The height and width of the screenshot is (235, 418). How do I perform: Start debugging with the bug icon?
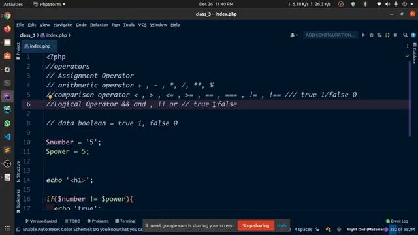pos(372,35)
